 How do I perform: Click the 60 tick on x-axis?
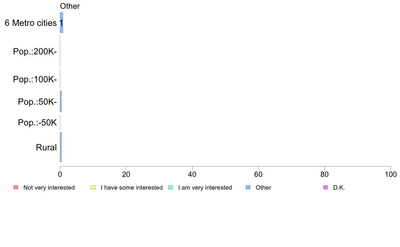coord(259,174)
